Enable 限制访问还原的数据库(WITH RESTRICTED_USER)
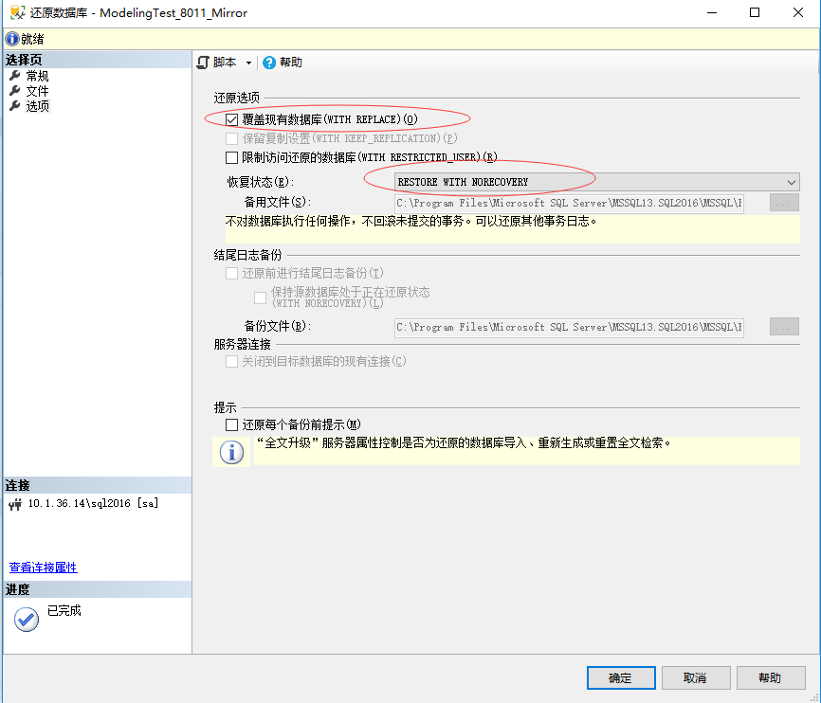 click(231, 156)
